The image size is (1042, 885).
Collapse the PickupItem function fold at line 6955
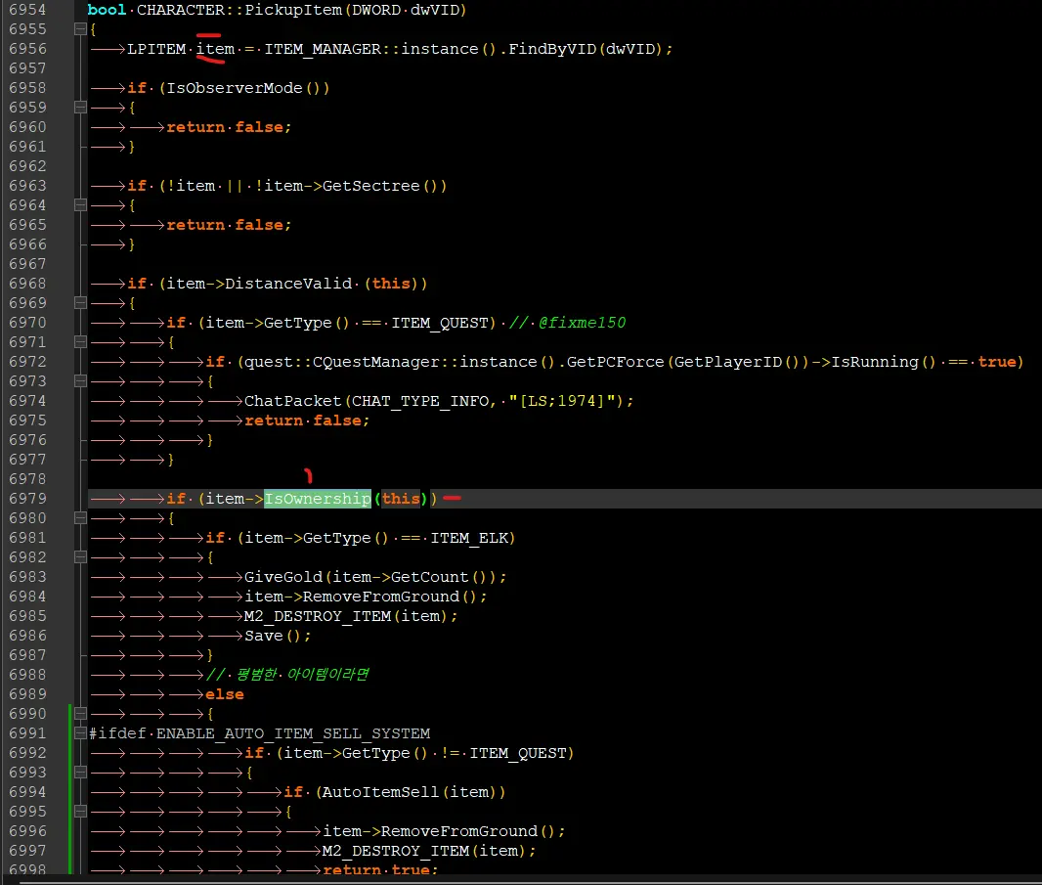[80, 29]
